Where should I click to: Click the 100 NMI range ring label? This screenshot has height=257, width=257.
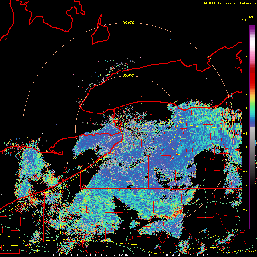point(128,23)
